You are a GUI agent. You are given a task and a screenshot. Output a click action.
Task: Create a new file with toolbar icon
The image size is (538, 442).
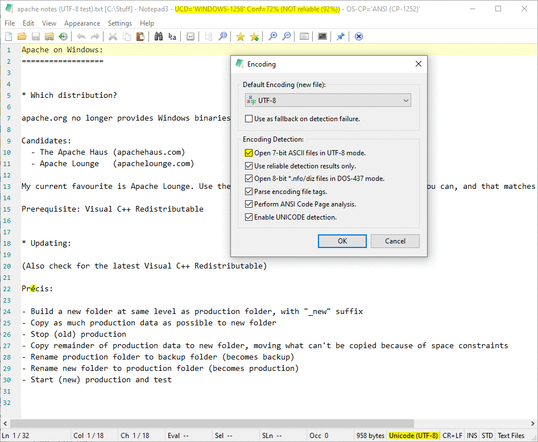[8, 36]
